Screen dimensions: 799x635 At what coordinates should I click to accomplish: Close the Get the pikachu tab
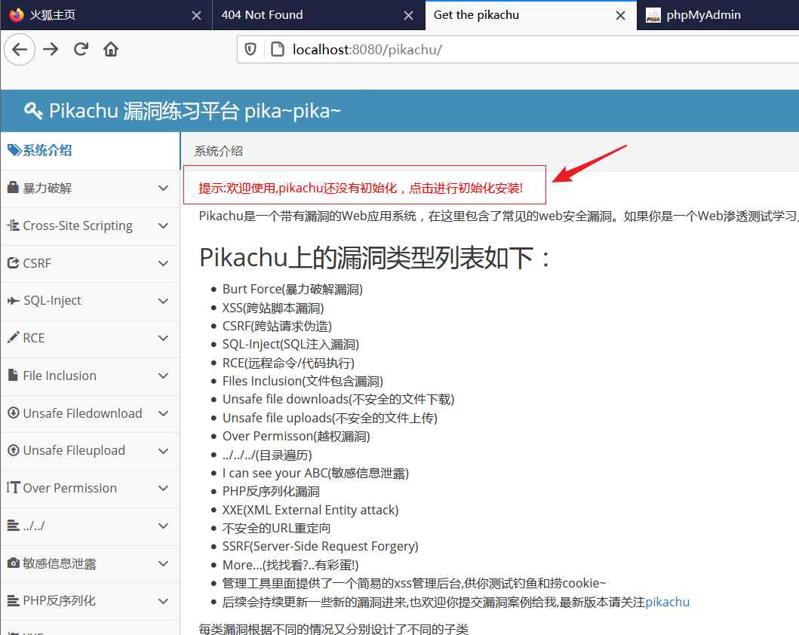click(x=620, y=16)
